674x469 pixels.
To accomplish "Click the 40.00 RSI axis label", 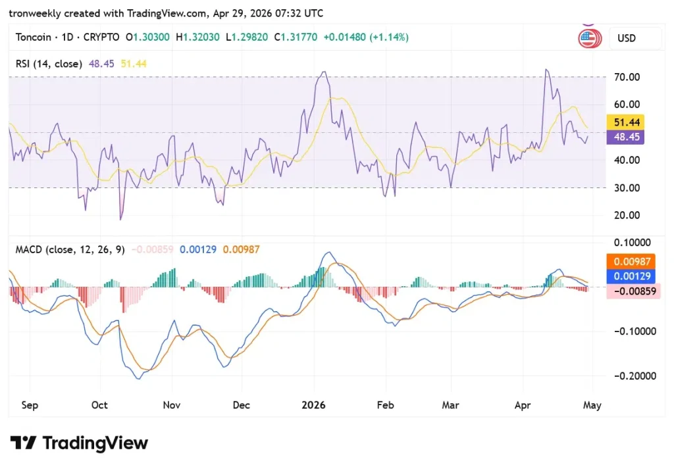I will pos(627,160).
